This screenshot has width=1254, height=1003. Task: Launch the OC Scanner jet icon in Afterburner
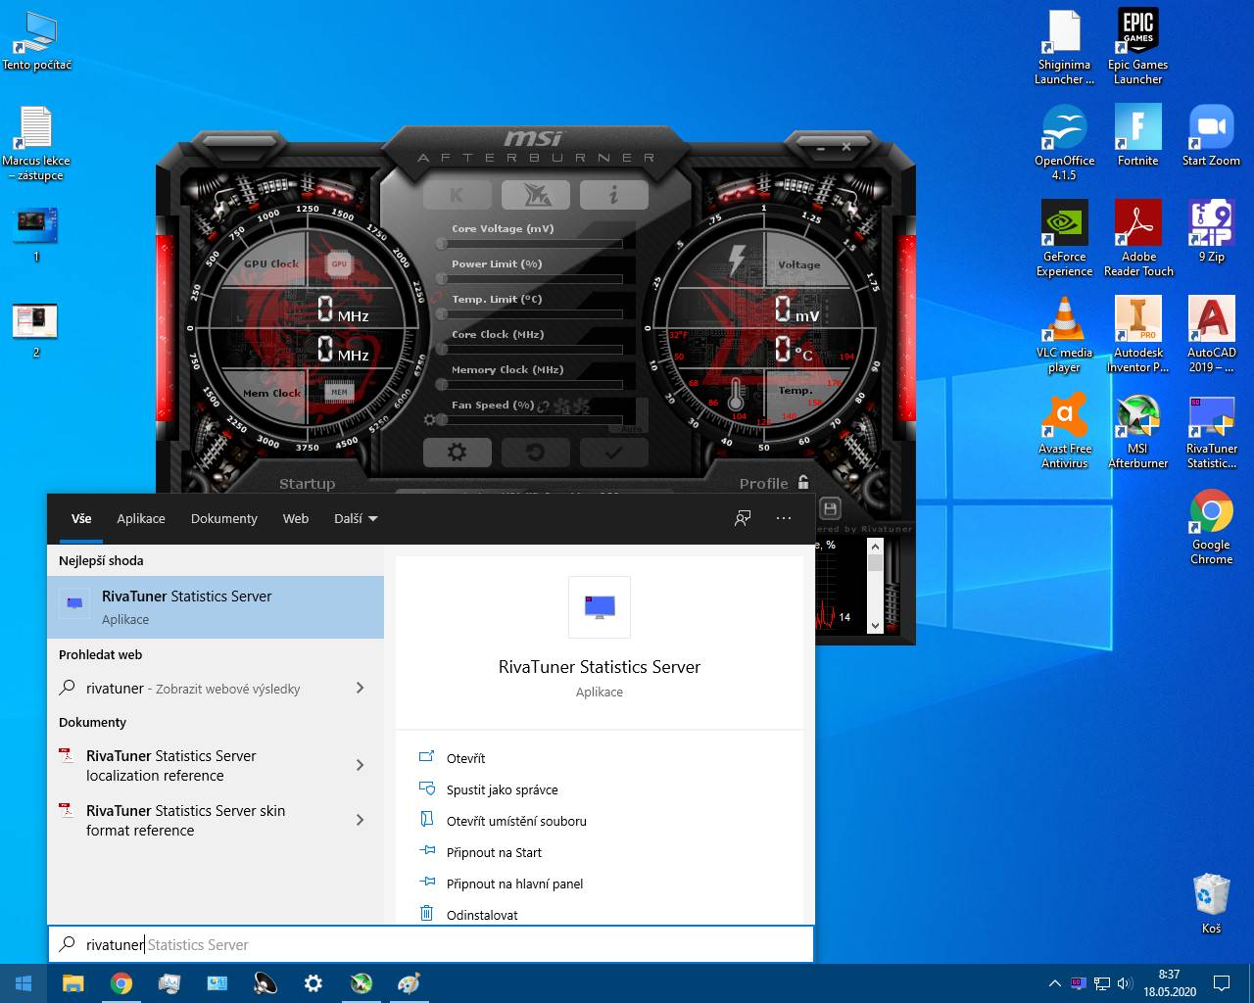(535, 195)
